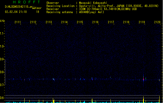The image size is (163, 103).
Task: Click the strong red meteor echo near 2119
Action: [144, 79]
